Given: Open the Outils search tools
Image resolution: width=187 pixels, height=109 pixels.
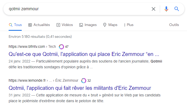Looking at the screenshot, I should tap(174, 25).
